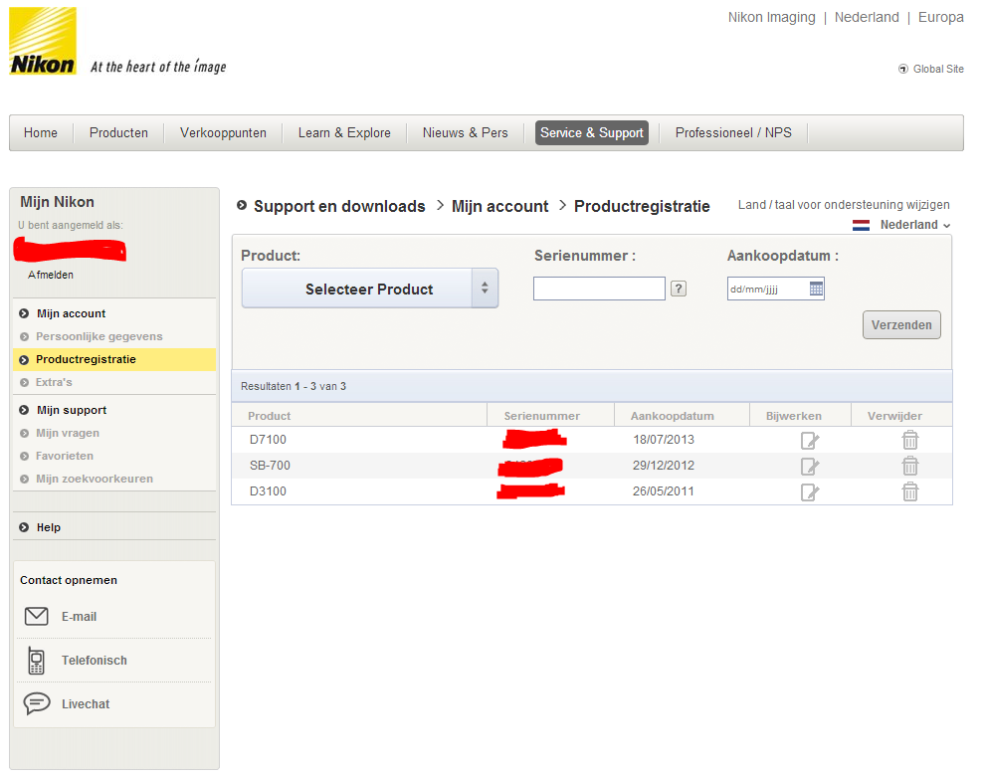
Task: Delete the D7100 registration
Action: [910, 440]
